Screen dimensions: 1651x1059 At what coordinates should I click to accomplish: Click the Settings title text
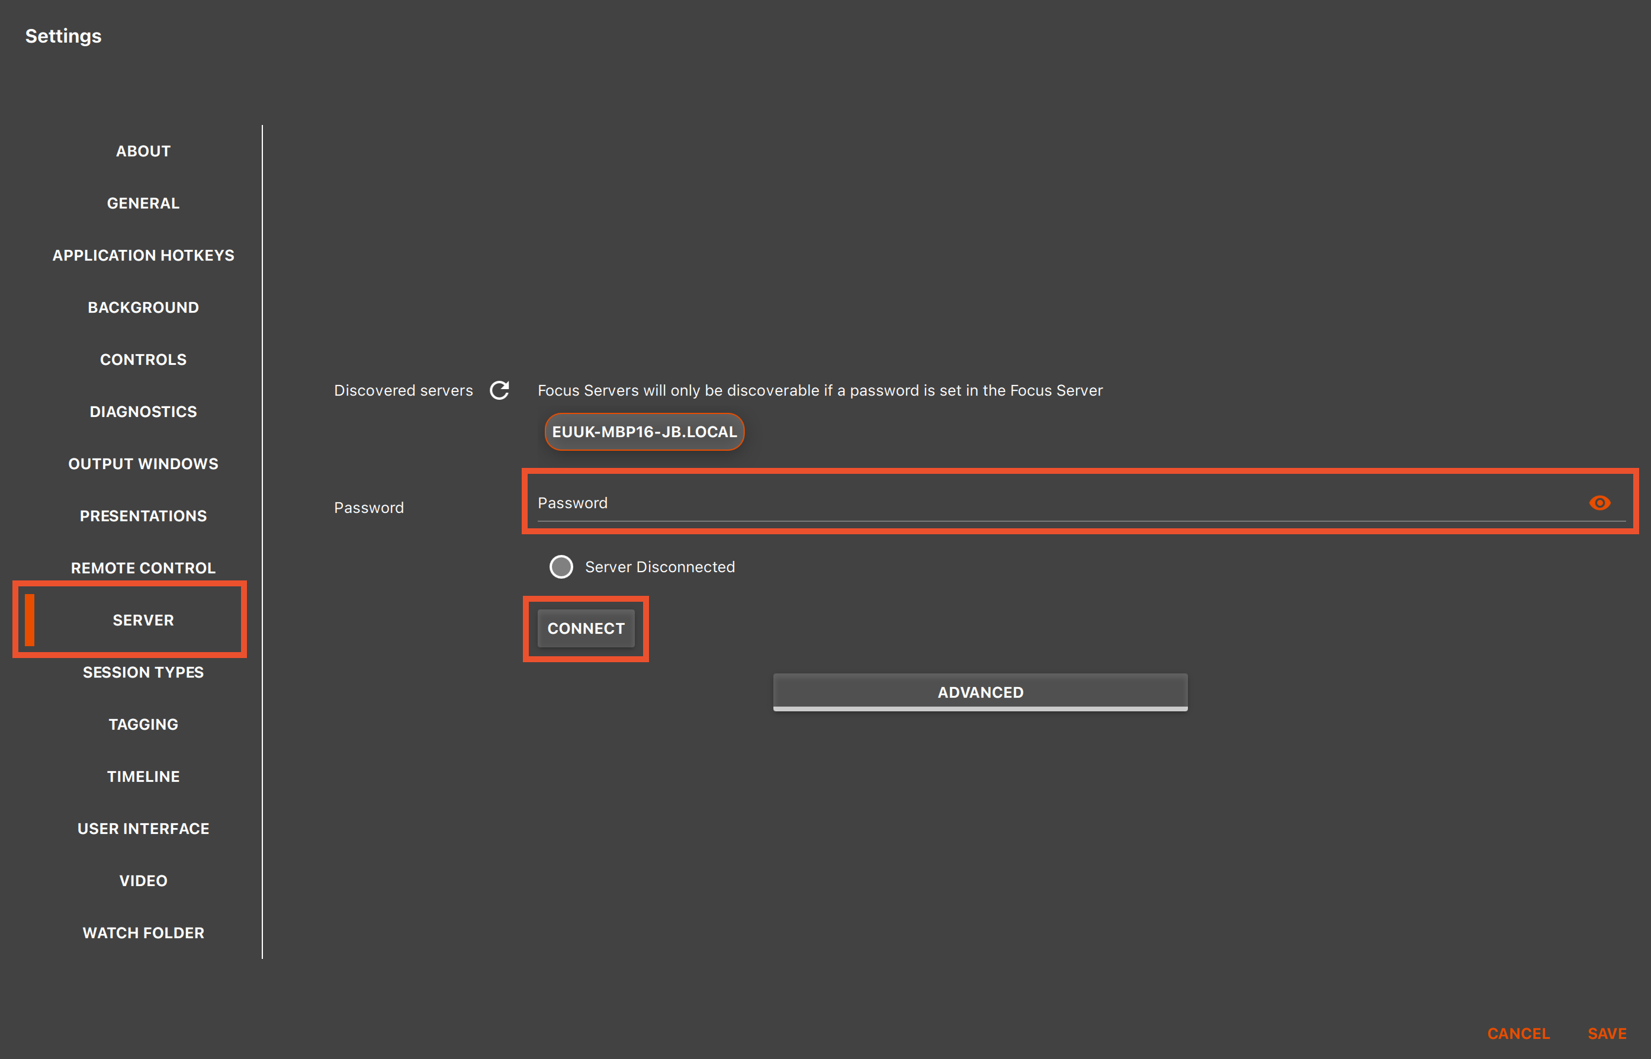tap(63, 37)
